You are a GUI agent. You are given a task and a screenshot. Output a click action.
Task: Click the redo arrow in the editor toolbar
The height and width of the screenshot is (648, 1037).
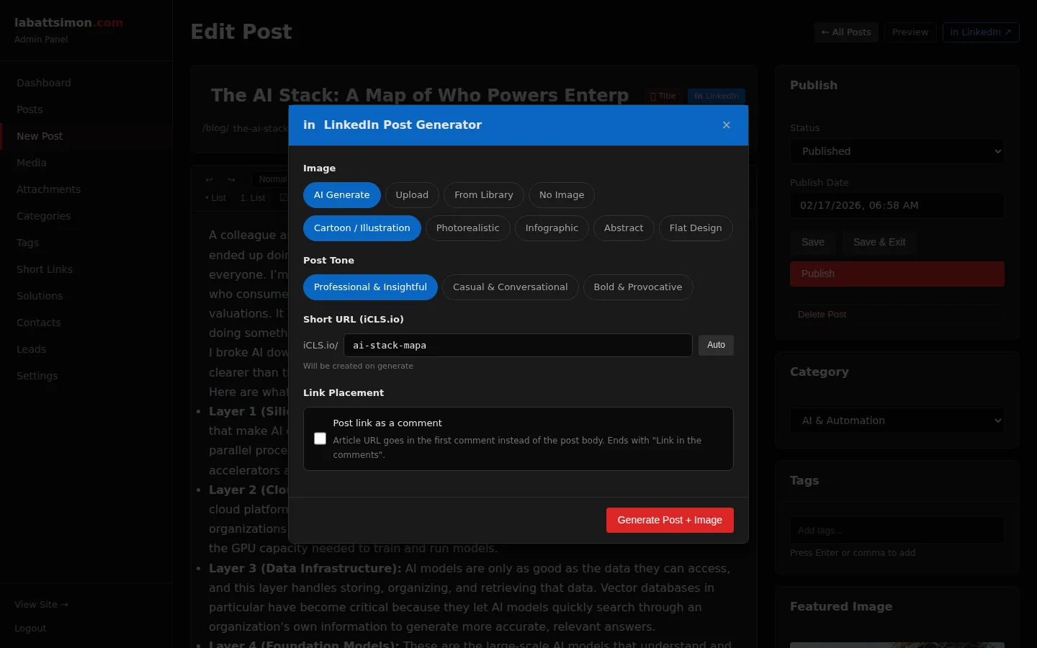(231, 179)
